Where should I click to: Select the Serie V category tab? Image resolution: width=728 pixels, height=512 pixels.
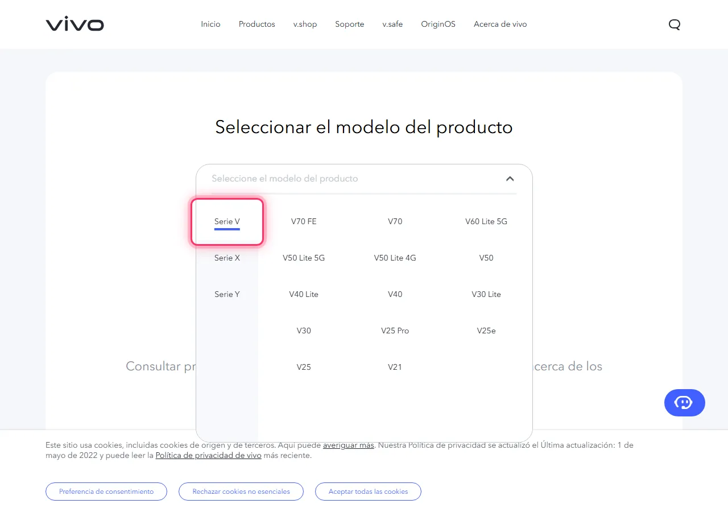pos(227,222)
